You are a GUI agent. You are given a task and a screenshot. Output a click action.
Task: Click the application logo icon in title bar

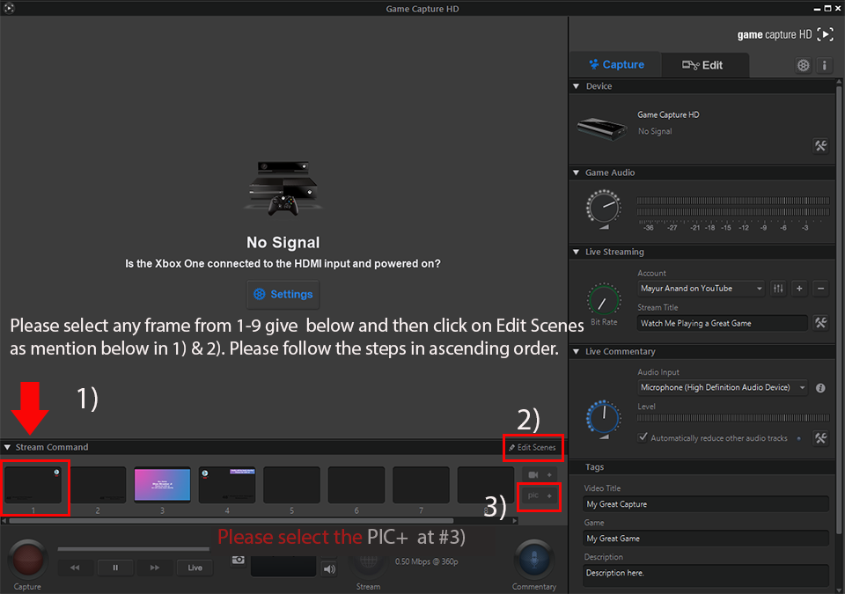click(x=9, y=8)
